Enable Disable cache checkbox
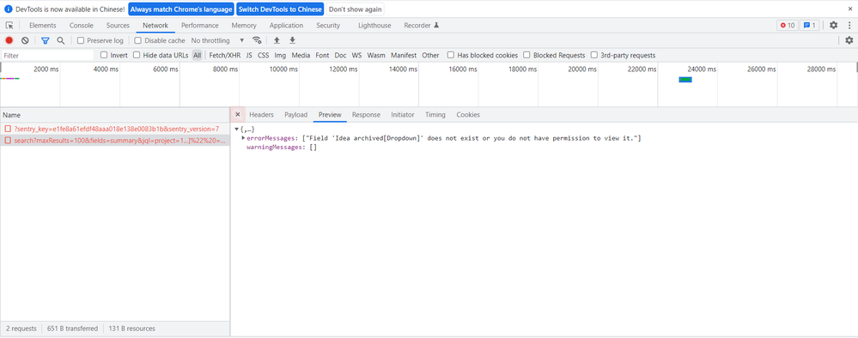The width and height of the screenshot is (858, 338). pos(138,40)
